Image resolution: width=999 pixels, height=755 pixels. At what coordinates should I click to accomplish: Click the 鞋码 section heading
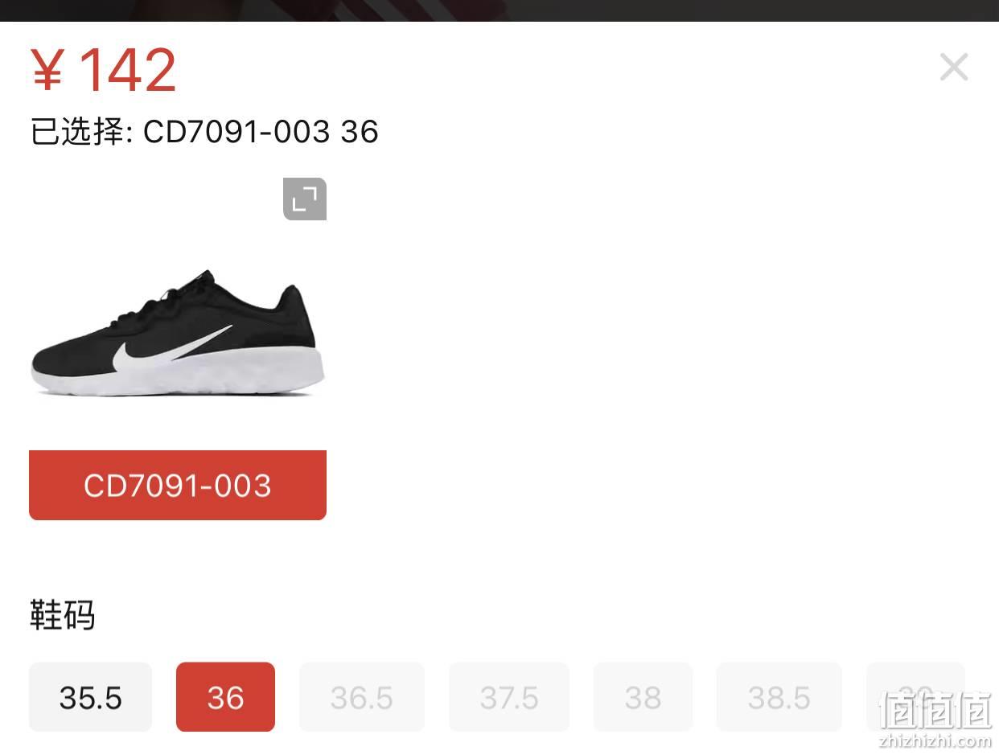click(x=63, y=616)
